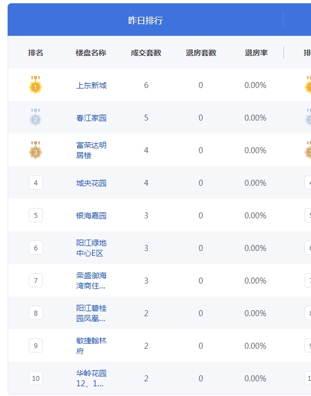
Task: Click 成交套数 value 2 in 敏捷翰林府 row
Action: click(146, 345)
